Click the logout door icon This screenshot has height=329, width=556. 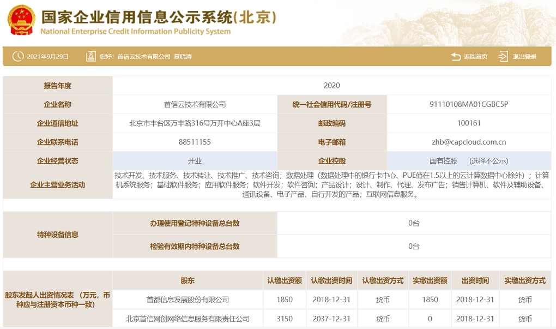(503, 56)
